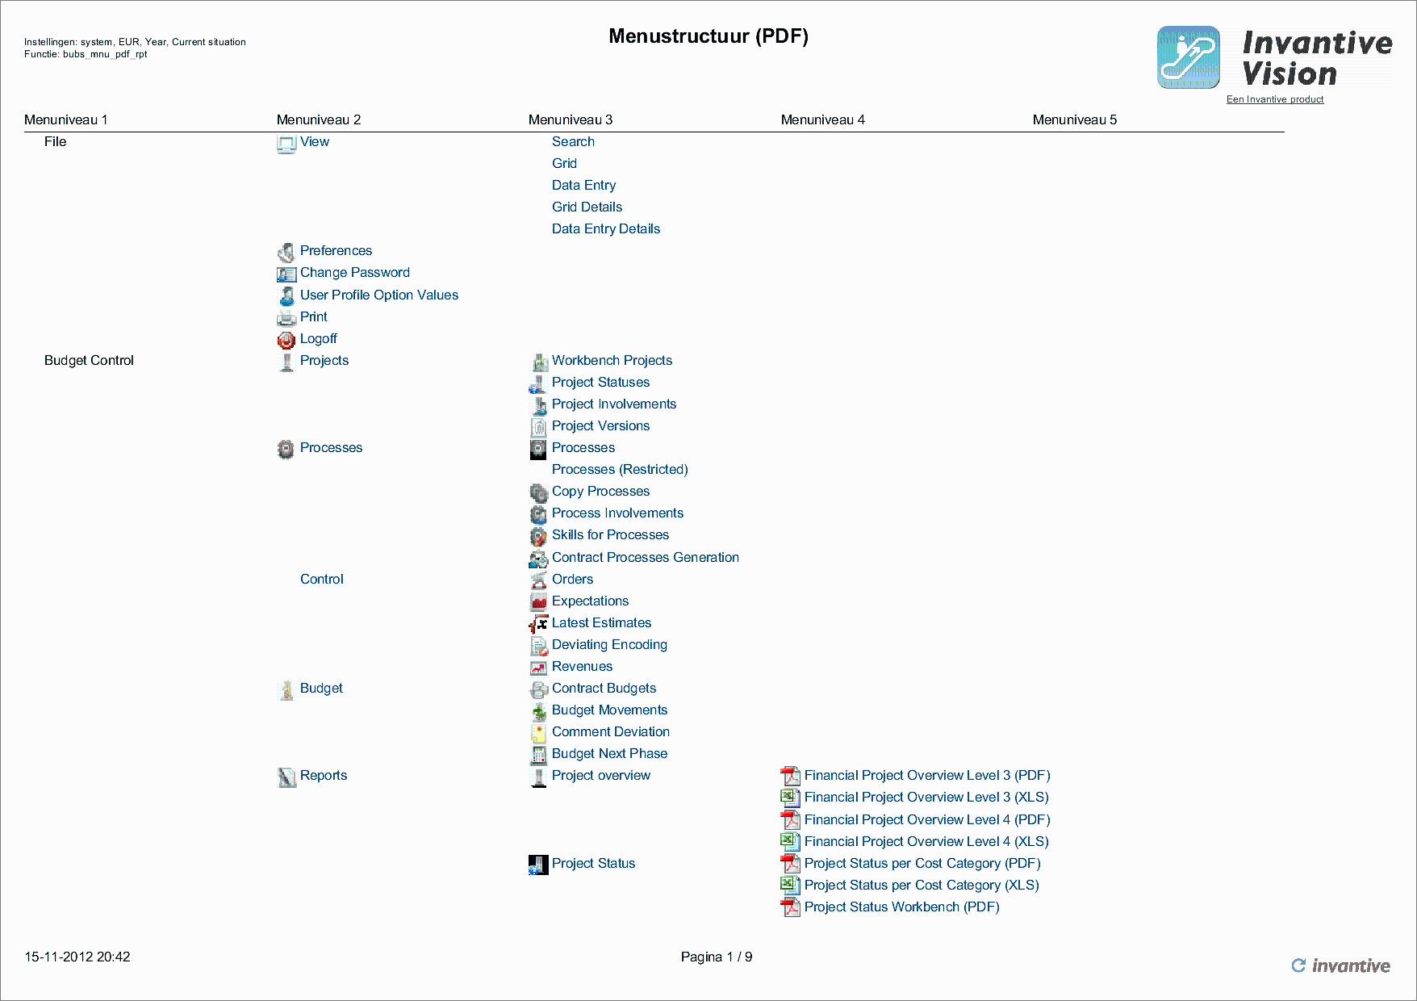Open the Project overview link

pos(601,775)
